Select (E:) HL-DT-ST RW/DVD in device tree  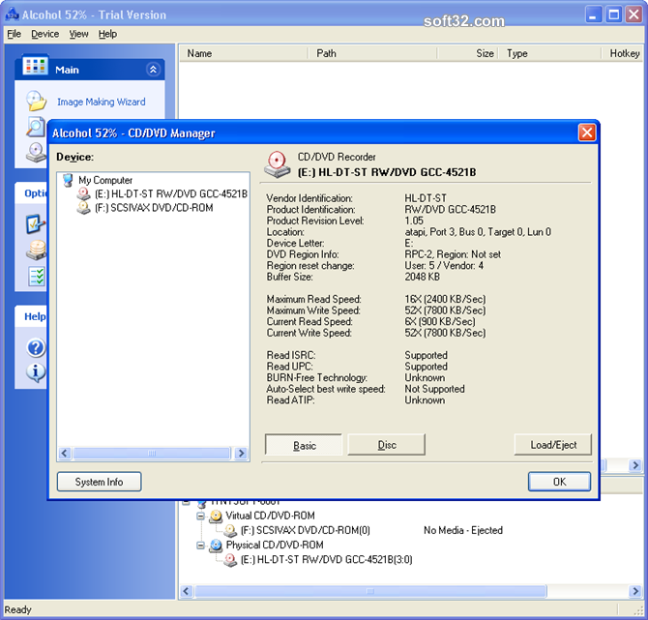click(170, 193)
